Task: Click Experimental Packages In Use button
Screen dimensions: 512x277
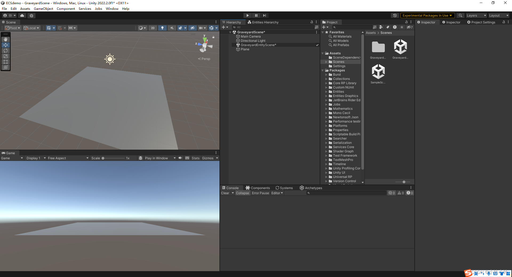Action: point(427,15)
